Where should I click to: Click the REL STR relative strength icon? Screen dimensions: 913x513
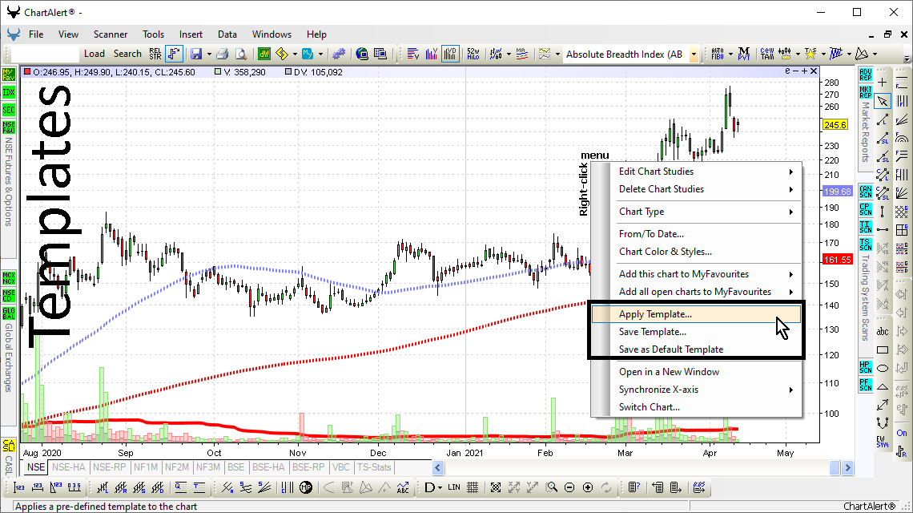point(155,55)
